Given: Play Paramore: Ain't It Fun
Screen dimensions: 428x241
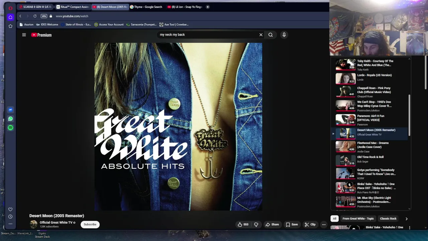Looking at the screenshot, I should click(369, 120).
